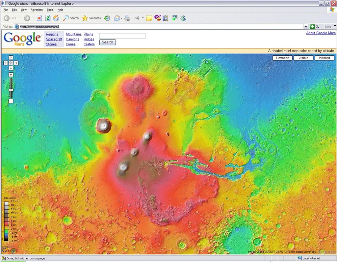Click the Back navigation arrow icon
Screen dimensions: 337x262
7,18
